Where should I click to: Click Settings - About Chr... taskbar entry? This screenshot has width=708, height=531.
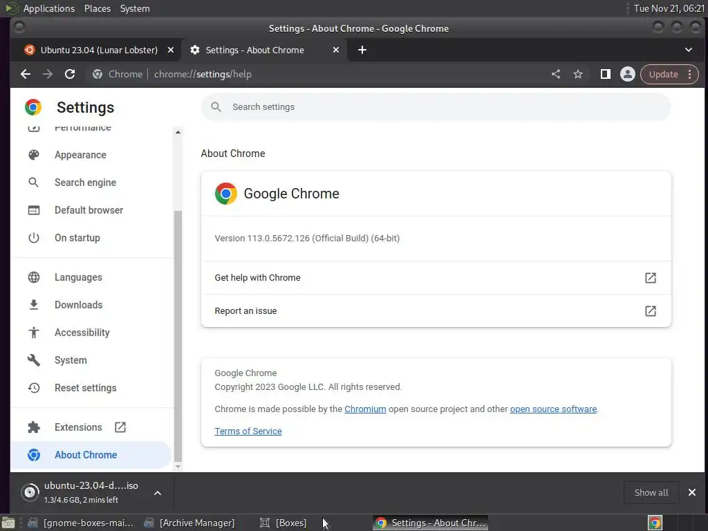(431, 523)
